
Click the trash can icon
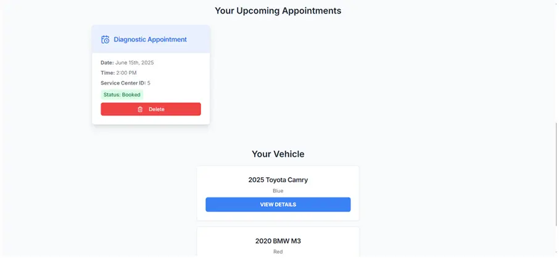140,109
